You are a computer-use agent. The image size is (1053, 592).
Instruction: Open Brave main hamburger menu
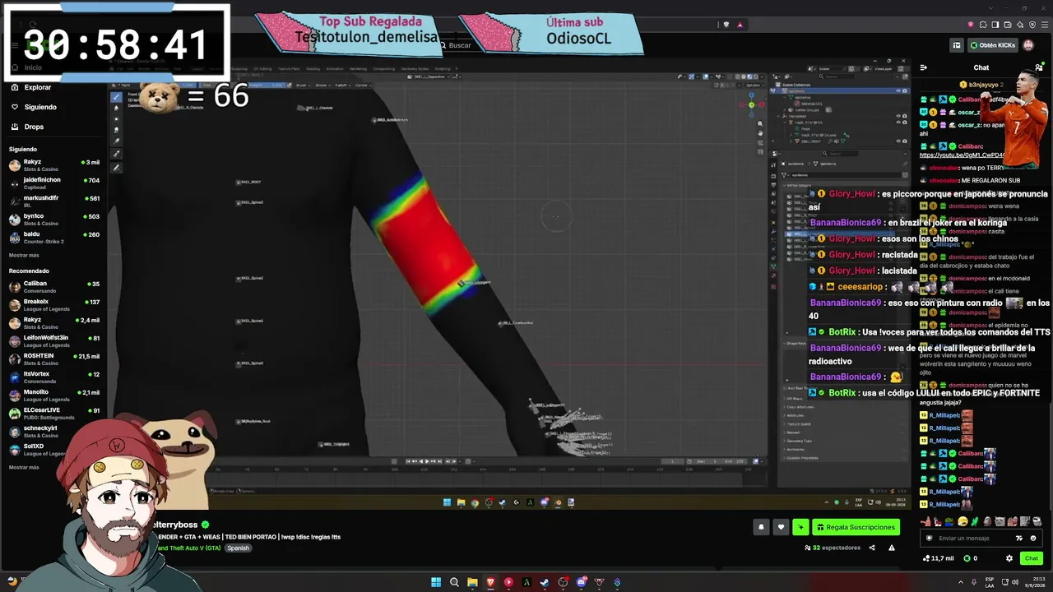(1043, 25)
